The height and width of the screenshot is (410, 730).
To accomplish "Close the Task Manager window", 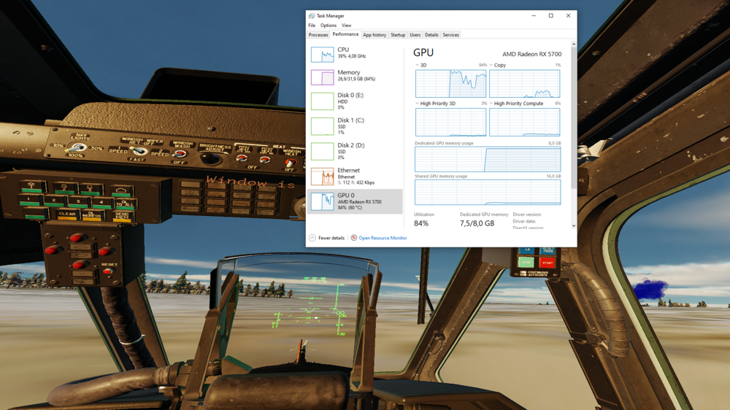I will click(x=568, y=16).
